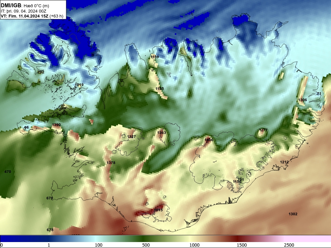Screen dimensions: 331x248
Task: Select the 792 value on the map
Action: (41, 72)
